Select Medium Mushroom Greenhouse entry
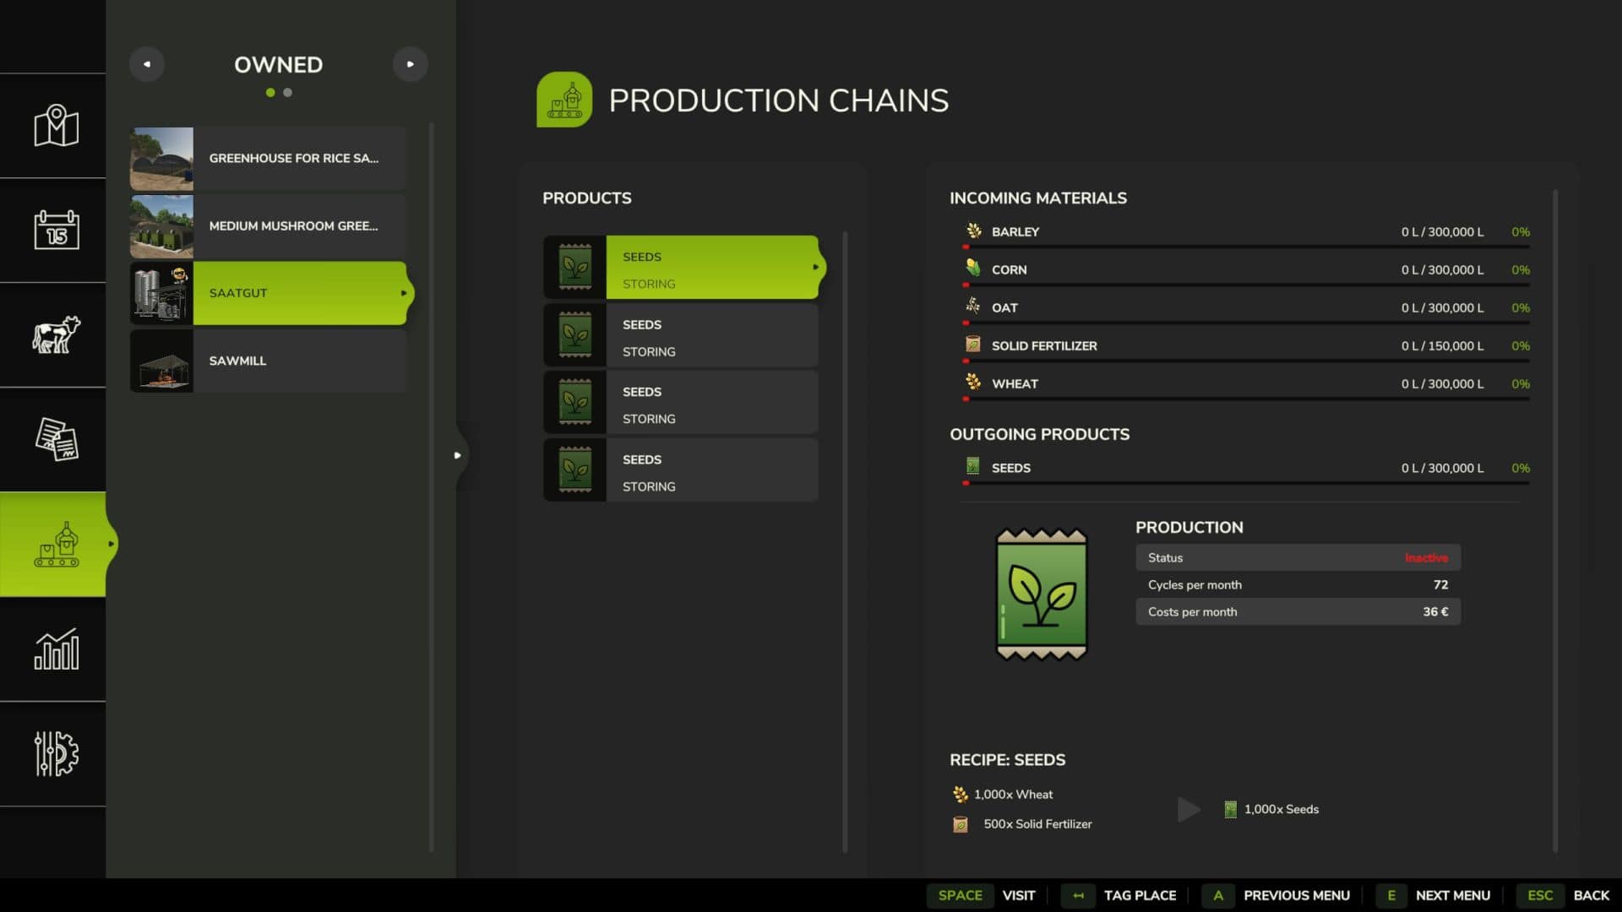Viewport: 1622px width, 912px height. (268, 226)
